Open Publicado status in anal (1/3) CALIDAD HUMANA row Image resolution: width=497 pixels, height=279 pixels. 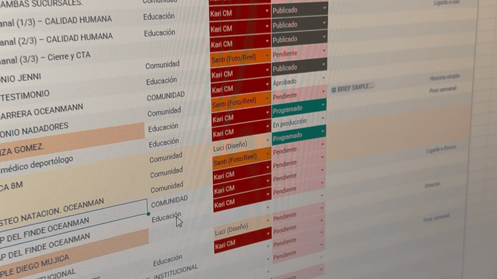(300, 10)
